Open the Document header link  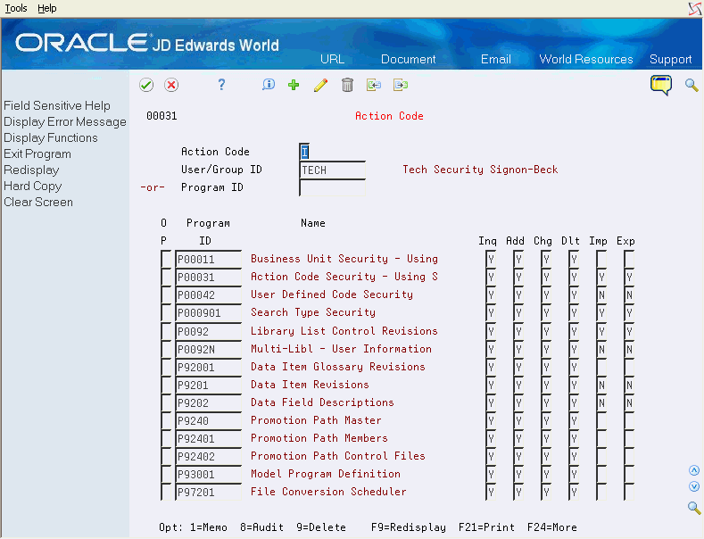tap(408, 59)
